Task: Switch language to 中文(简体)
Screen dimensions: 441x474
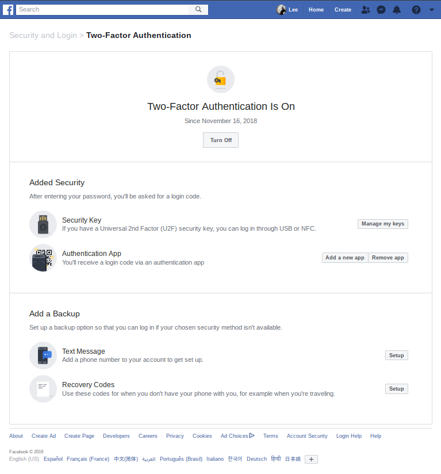Action: click(126, 459)
